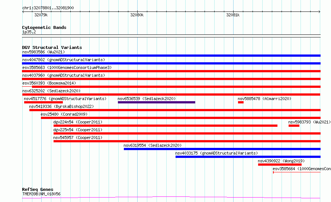
Task: Click the nsv5983586 (Wu2021) variant label
Action: point(44,52)
